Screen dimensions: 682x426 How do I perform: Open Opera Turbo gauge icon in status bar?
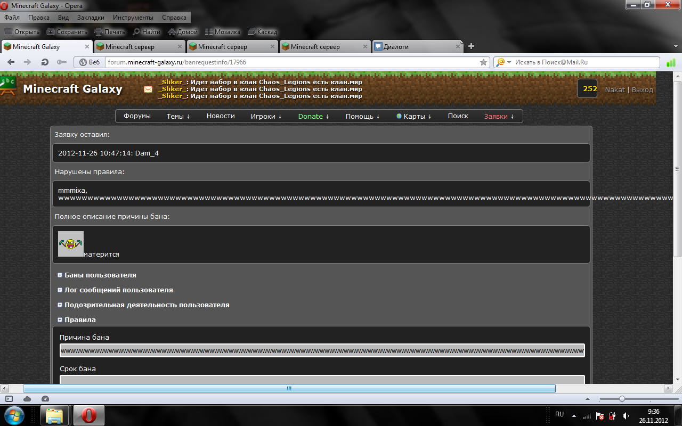pyautogui.click(x=45, y=399)
